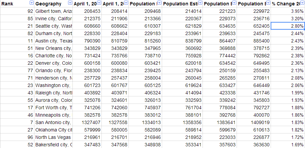
Task: Select the Gilbert town geography cell
Action: pos(53,11)
